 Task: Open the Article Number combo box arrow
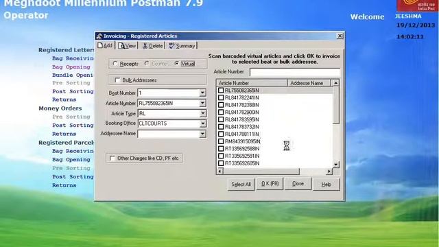202,103
